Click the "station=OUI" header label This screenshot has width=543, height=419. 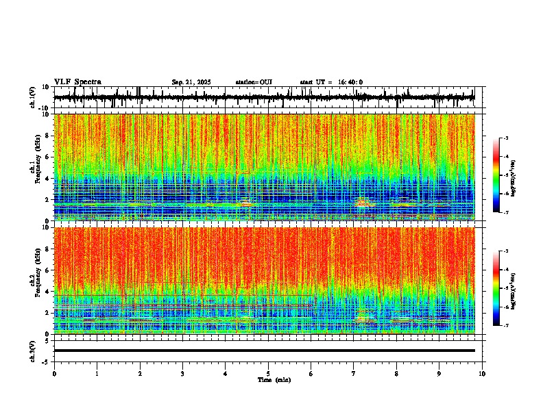[x=254, y=82]
